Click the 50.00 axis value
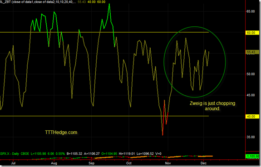Viewport: 261px width, 167px height. coord(251,74)
